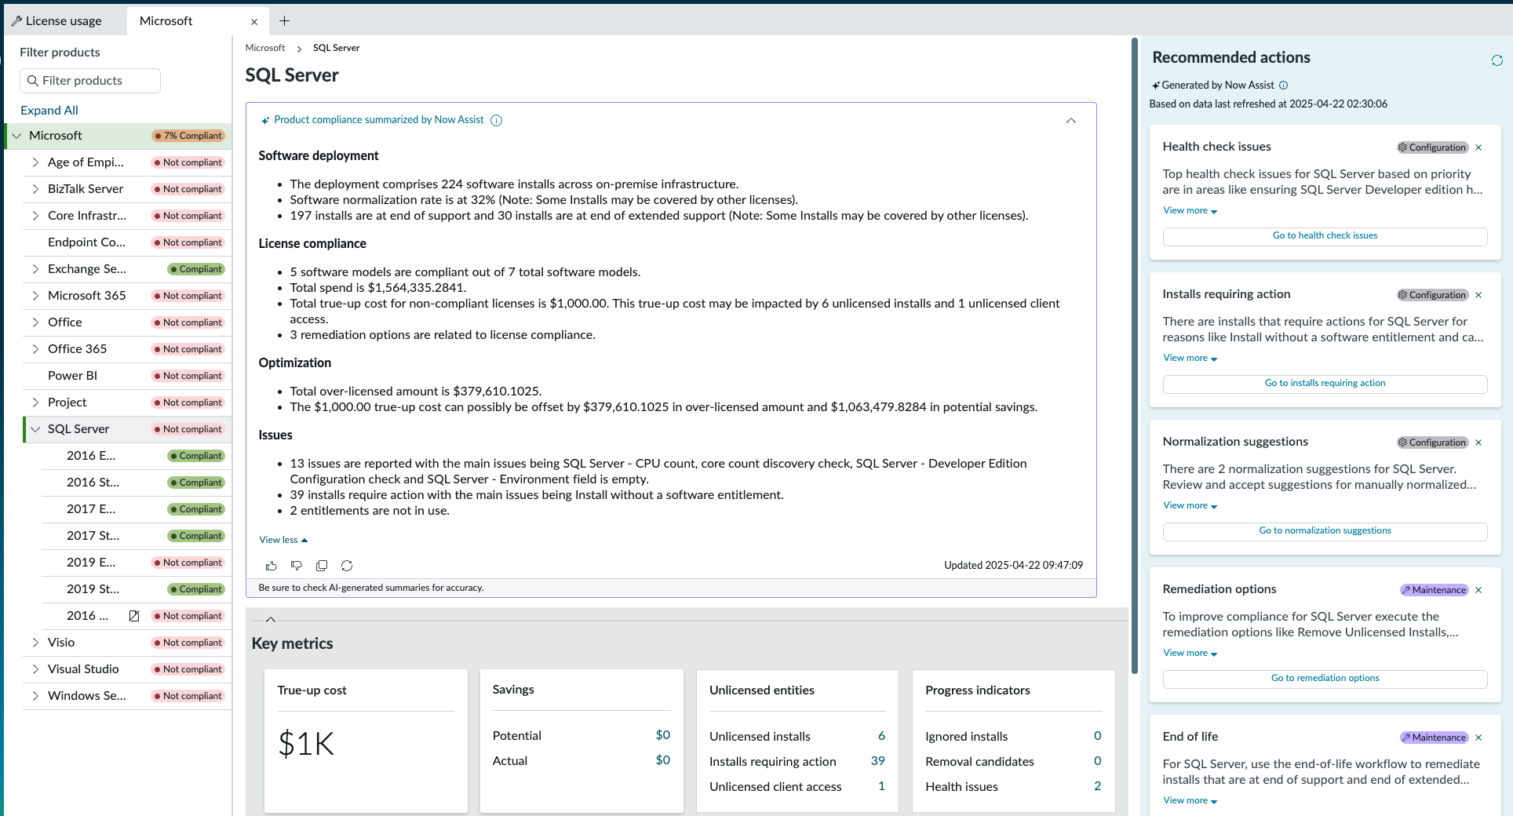This screenshot has height=816, width=1513.
Task: Select the Project product row
Action: tap(127, 403)
